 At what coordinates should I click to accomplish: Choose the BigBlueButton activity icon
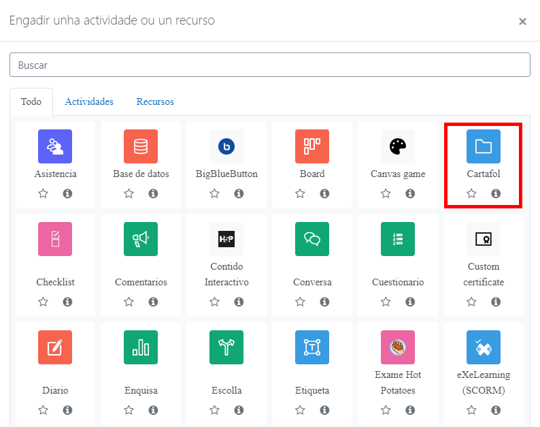coord(226,146)
